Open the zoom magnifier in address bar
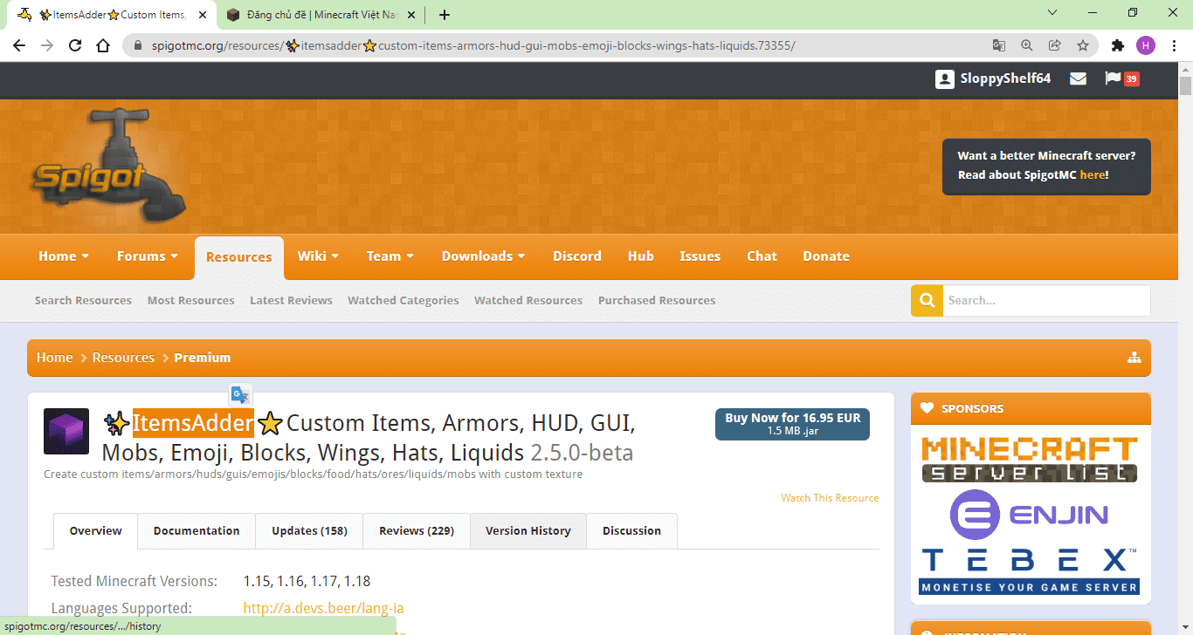Image resolution: width=1193 pixels, height=635 pixels. click(1027, 45)
